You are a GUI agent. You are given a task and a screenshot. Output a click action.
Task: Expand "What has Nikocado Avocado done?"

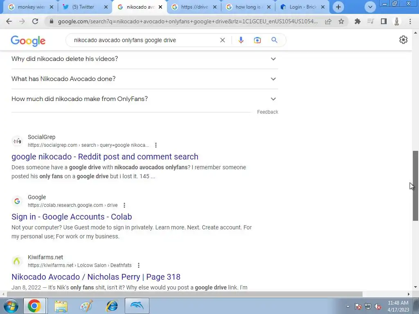(x=144, y=79)
